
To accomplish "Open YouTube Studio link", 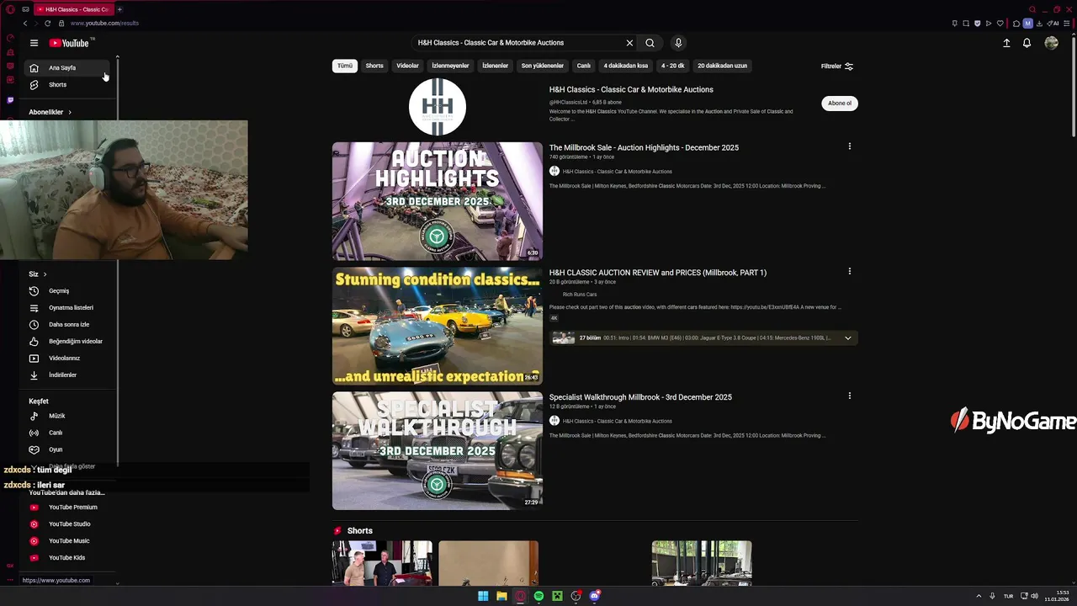I will click(x=65, y=524).
